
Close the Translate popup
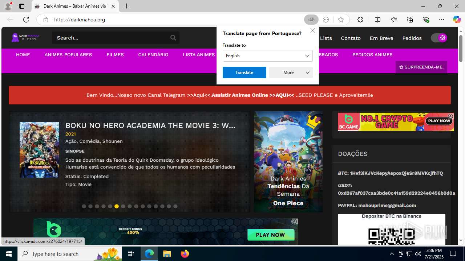point(312,31)
